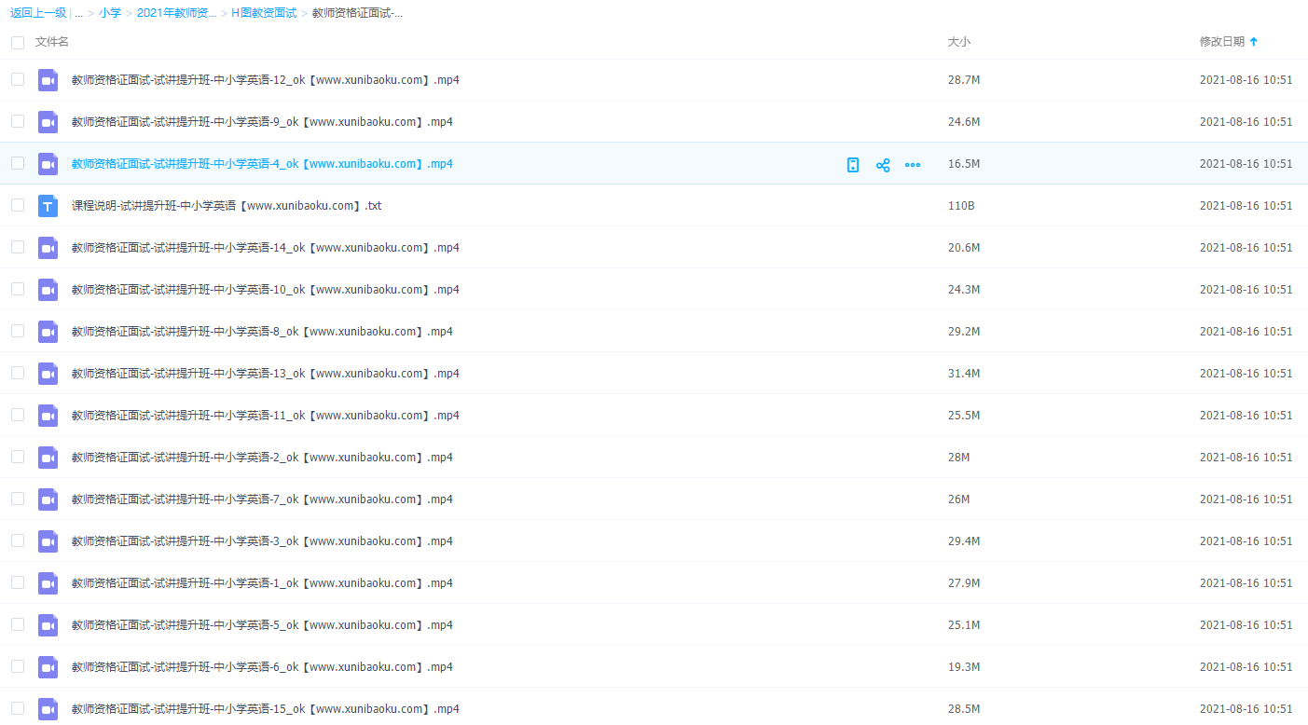Screen dimensions: 1308x725
Task: Check the box for 中小学英语-9 video
Action: [x=18, y=121]
